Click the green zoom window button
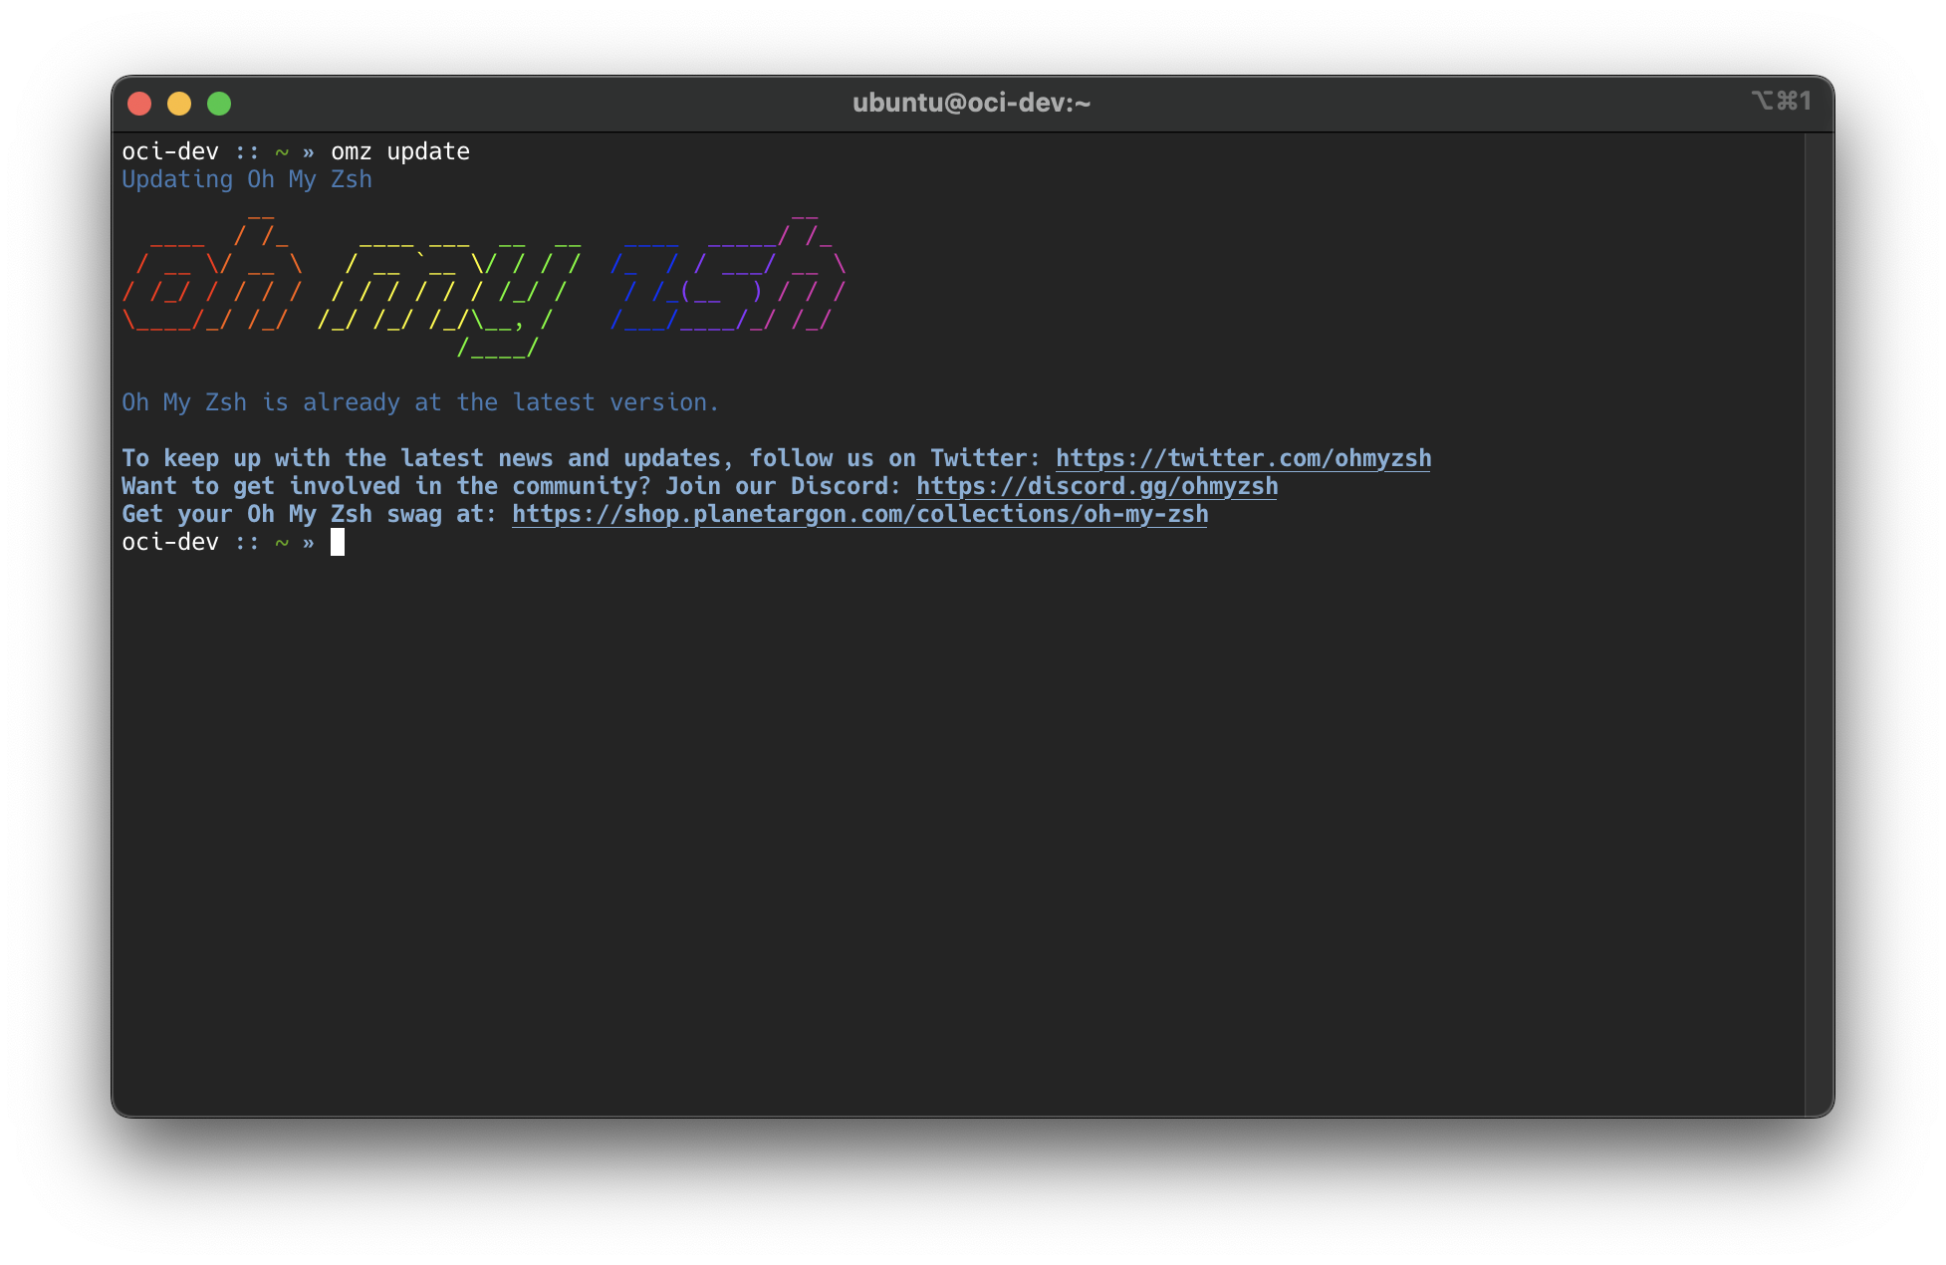This screenshot has width=1946, height=1265. pyautogui.click(x=219, y=104)
